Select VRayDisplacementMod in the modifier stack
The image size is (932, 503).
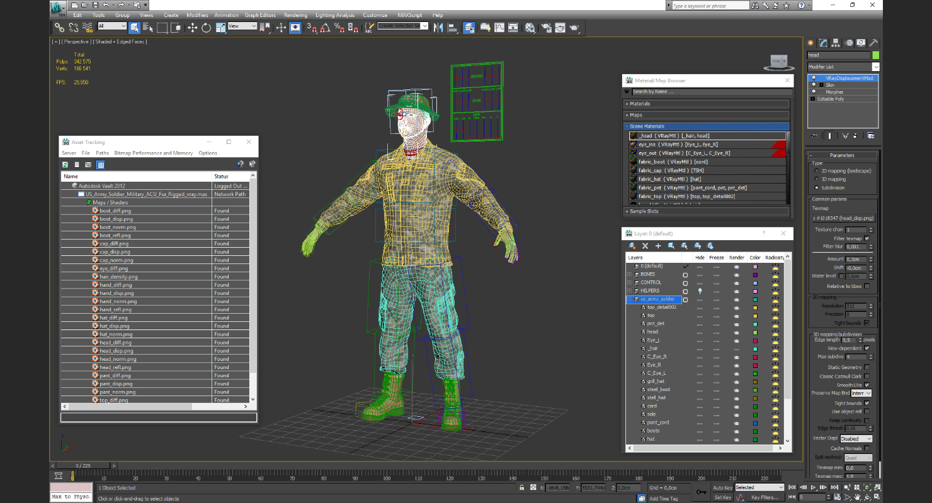point(843,78)
